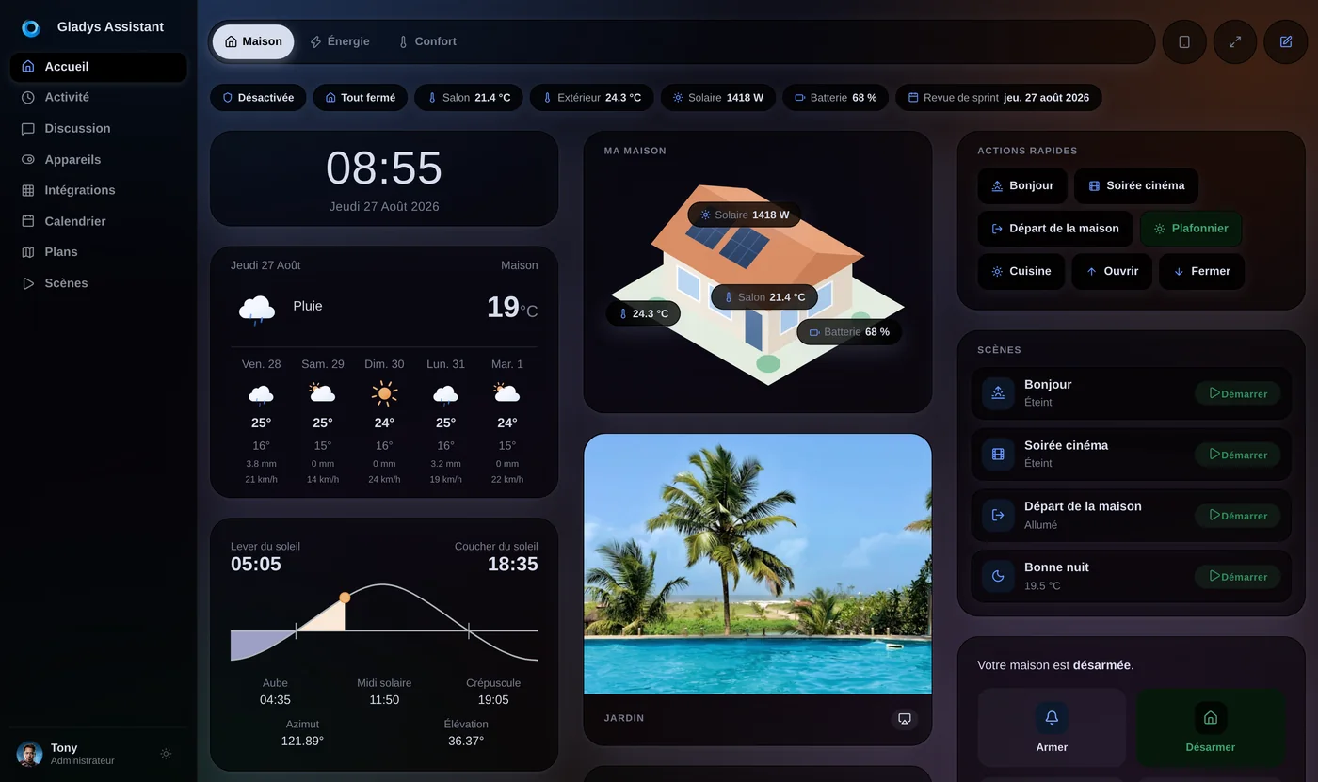Click the mobile view icon in top bar
Screen dimensions: 1318x782
click(x=1184, y=41)
